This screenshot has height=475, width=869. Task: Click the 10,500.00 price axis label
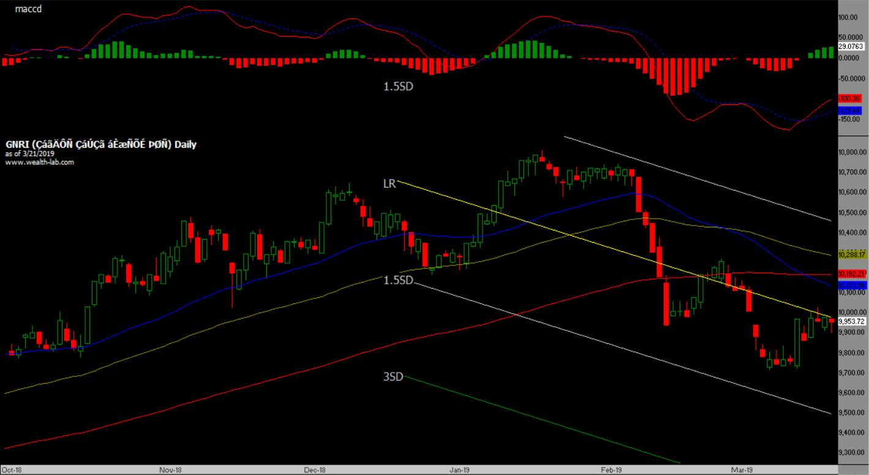click(852, 213)
